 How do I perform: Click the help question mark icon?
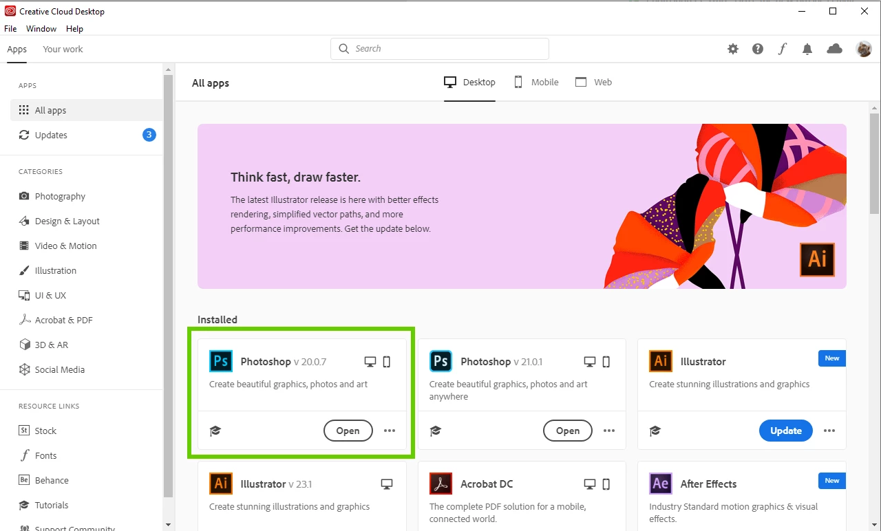[x=758, y=49]
